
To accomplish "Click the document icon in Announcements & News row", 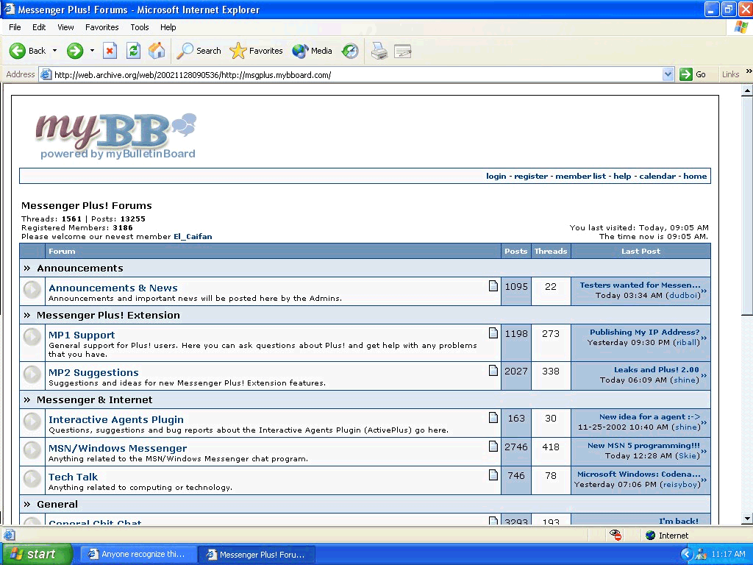I will point(493,286).
